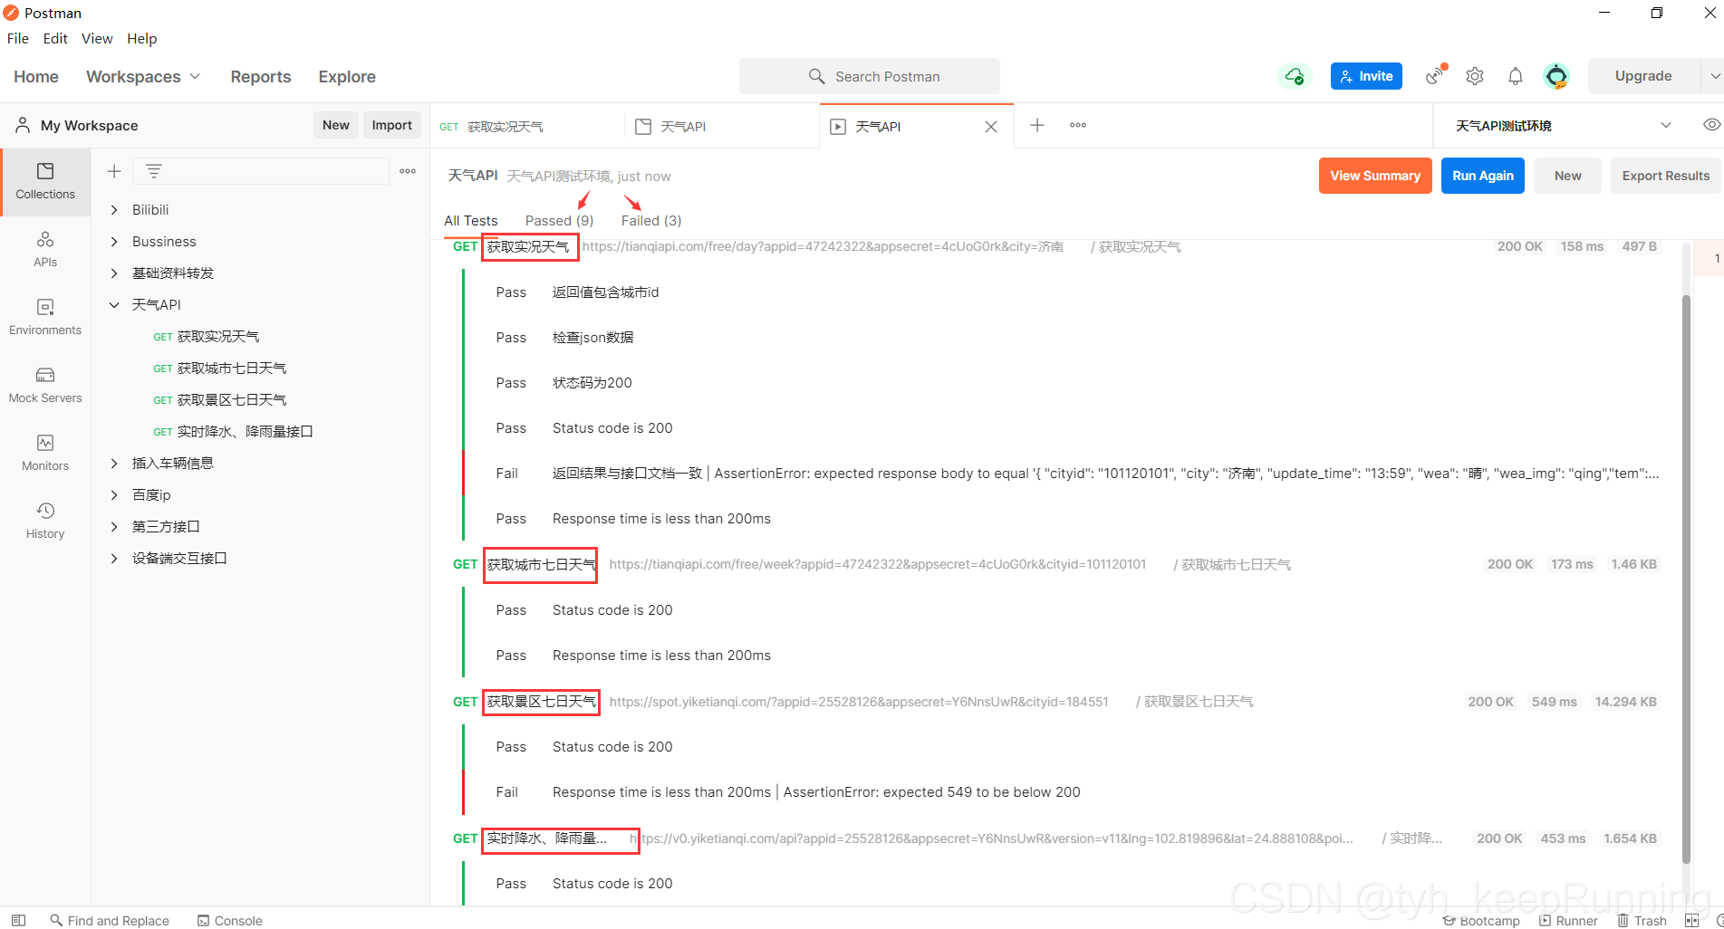Open Bootcamp from status bar
The image size is (1724, 929).
(x=1481, y=920)
